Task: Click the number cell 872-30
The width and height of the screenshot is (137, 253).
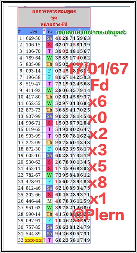Action: point(33,149)
